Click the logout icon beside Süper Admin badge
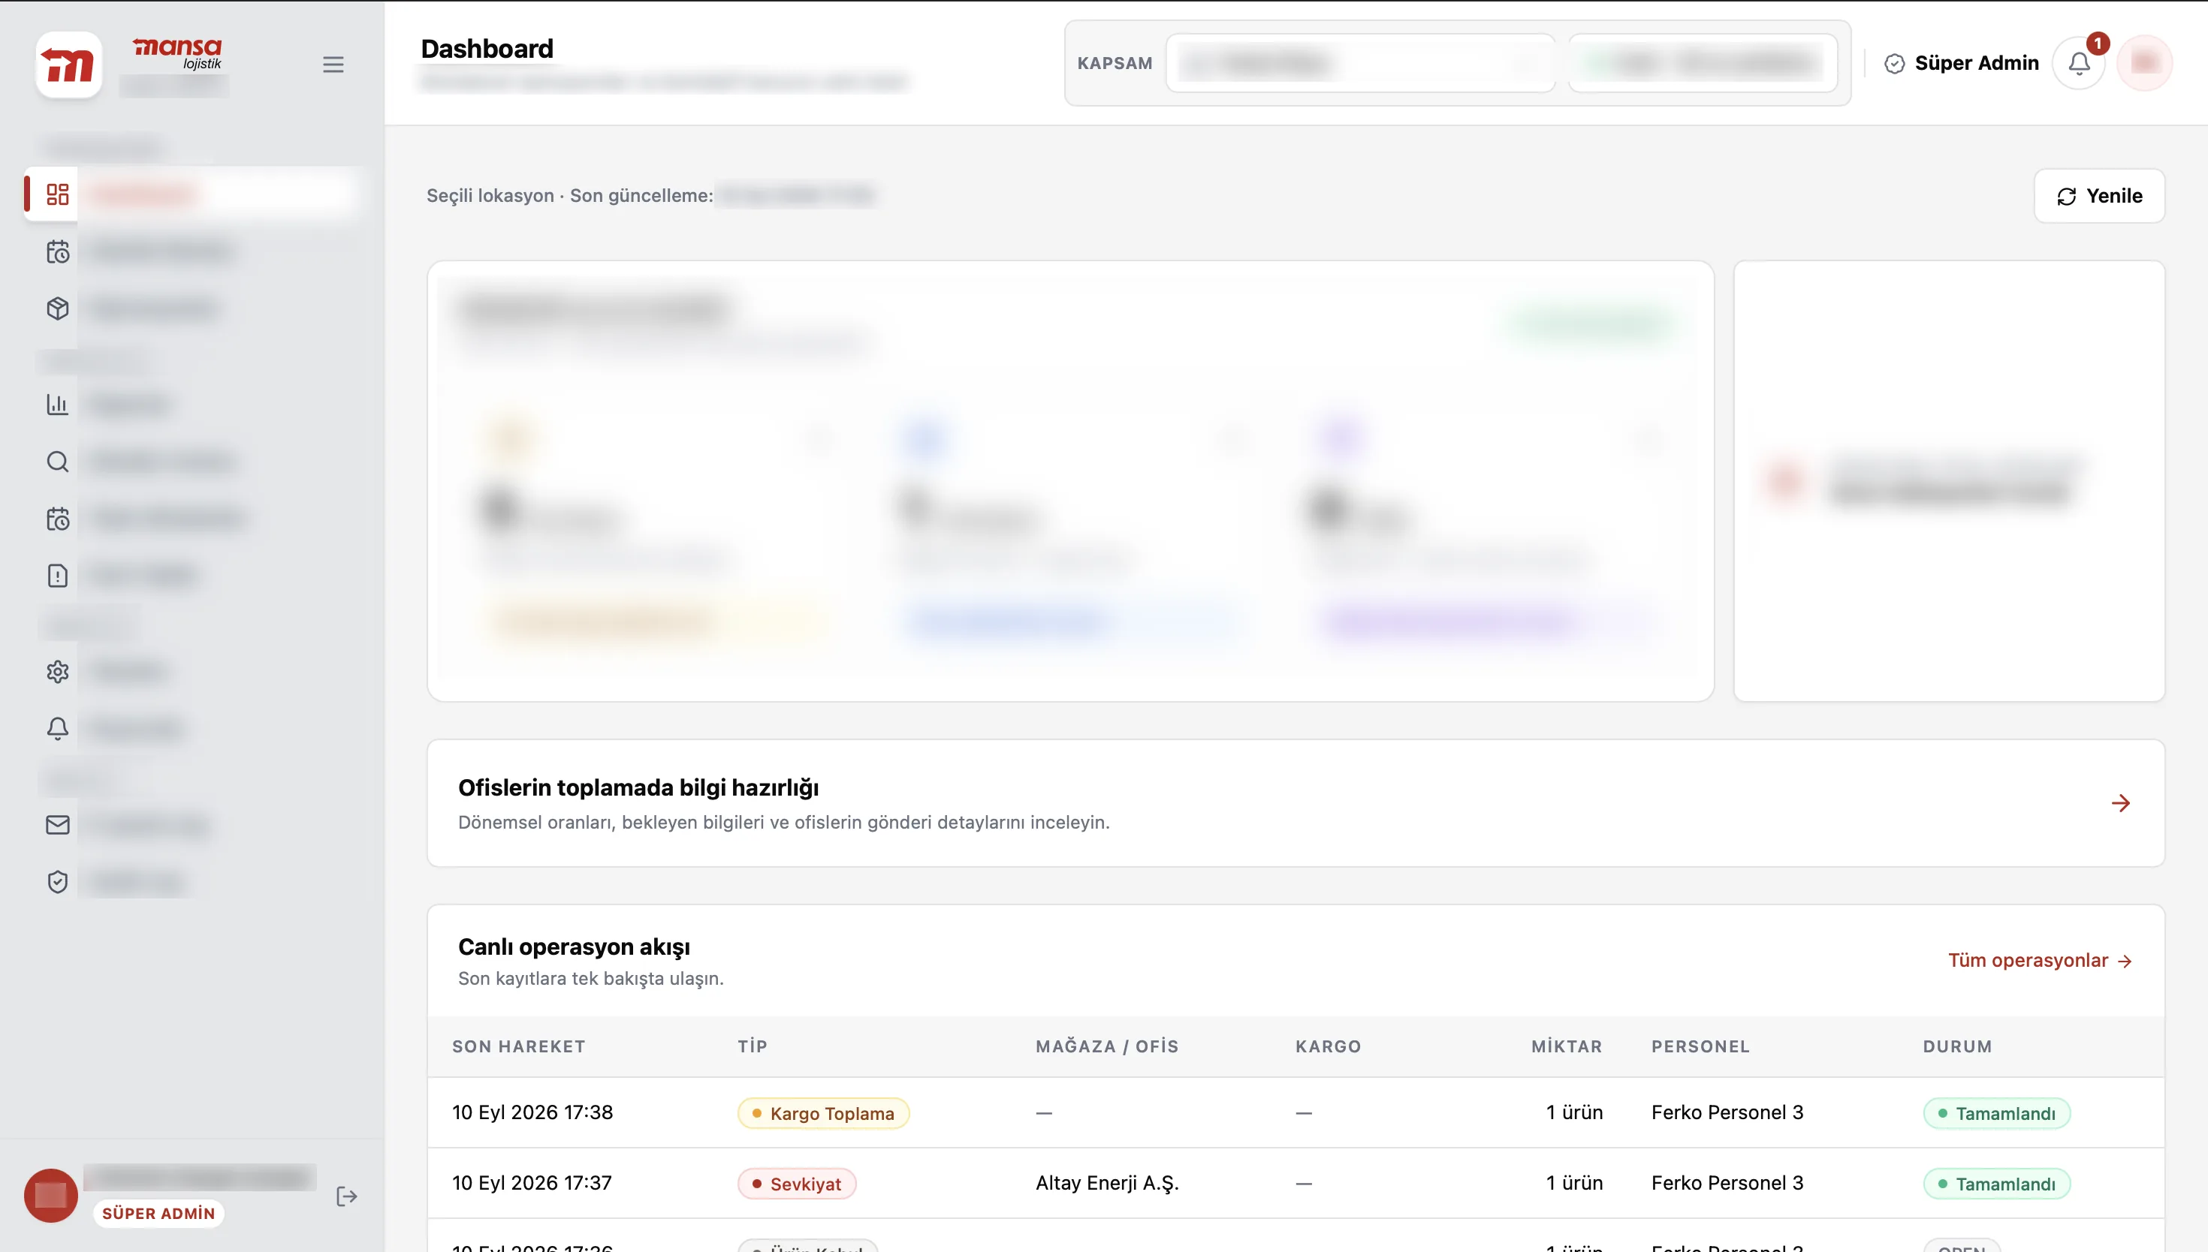 (347, 1196)
